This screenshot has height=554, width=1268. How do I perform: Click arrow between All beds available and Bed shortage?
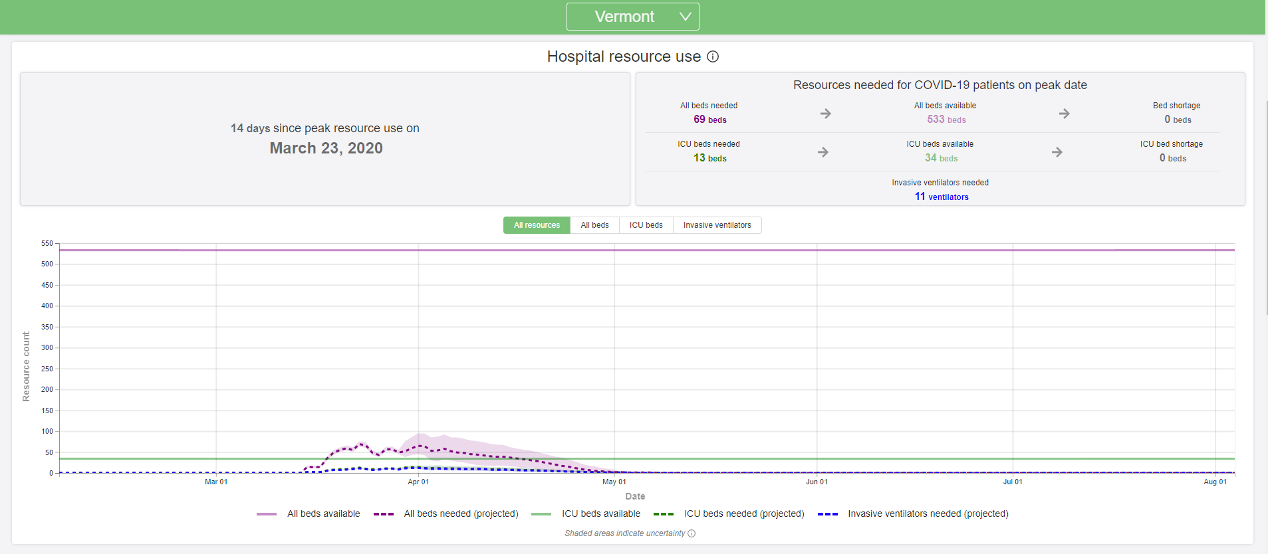click(x=1064, y=114)
